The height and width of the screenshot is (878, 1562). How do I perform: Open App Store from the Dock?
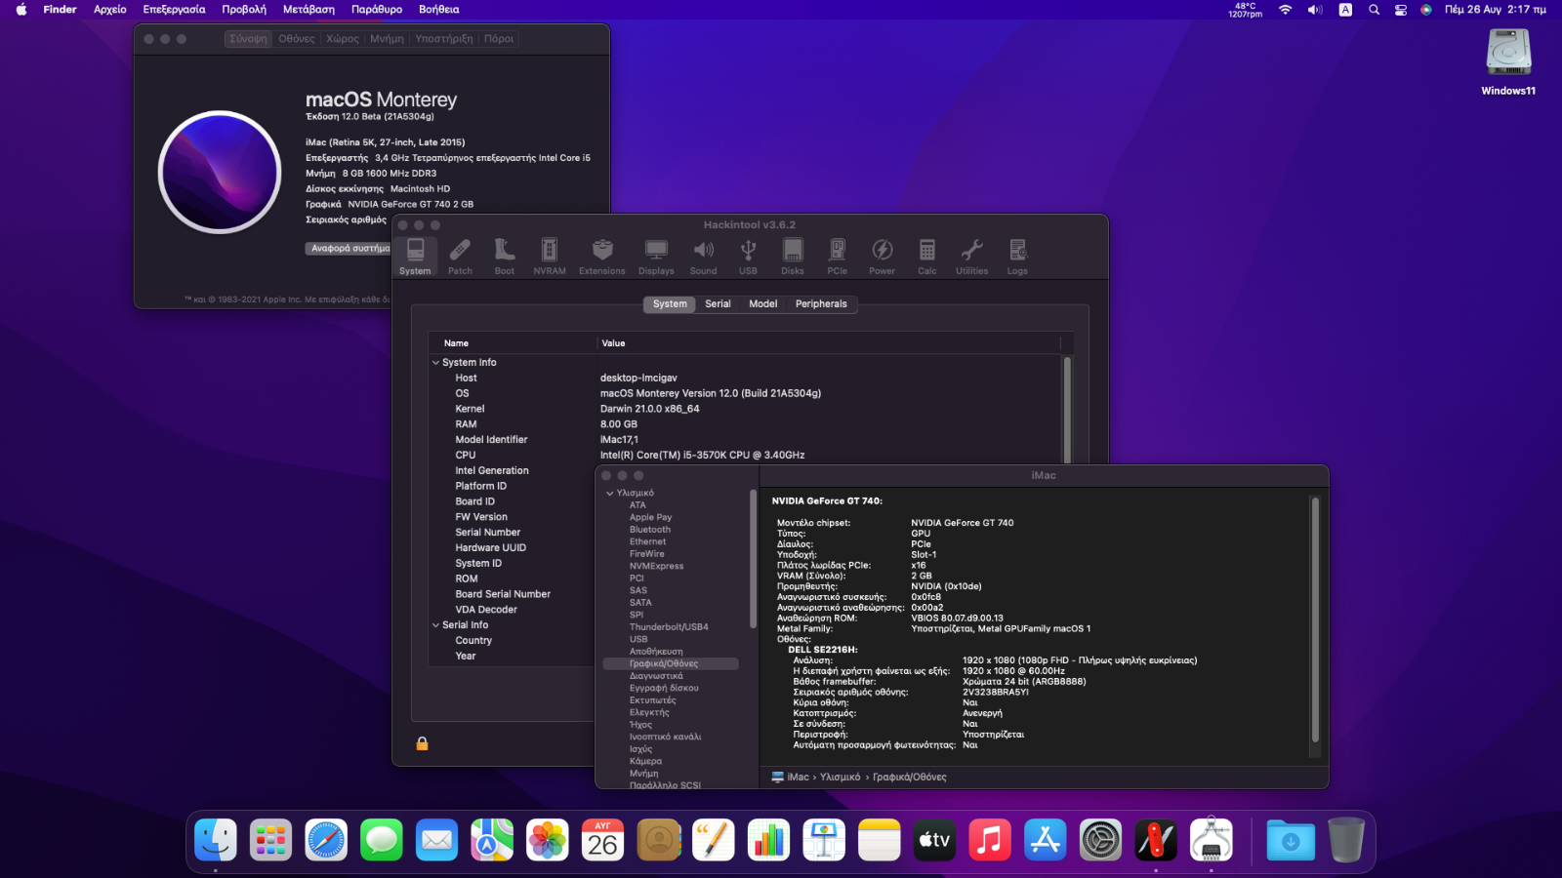pyautogui.click(x=1046, y=840)
